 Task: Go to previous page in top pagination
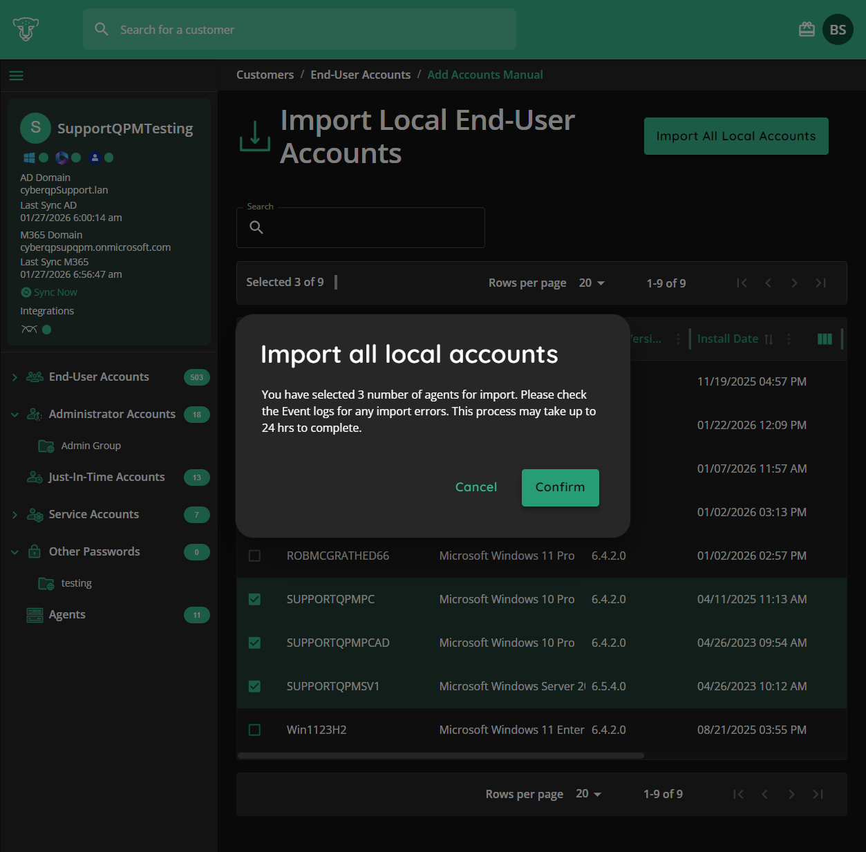point(768,283)
